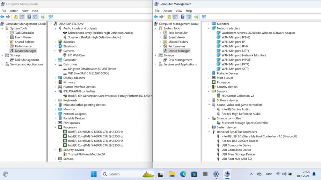Select Kingston DataTraveler 3.0 USB Device

92,69
